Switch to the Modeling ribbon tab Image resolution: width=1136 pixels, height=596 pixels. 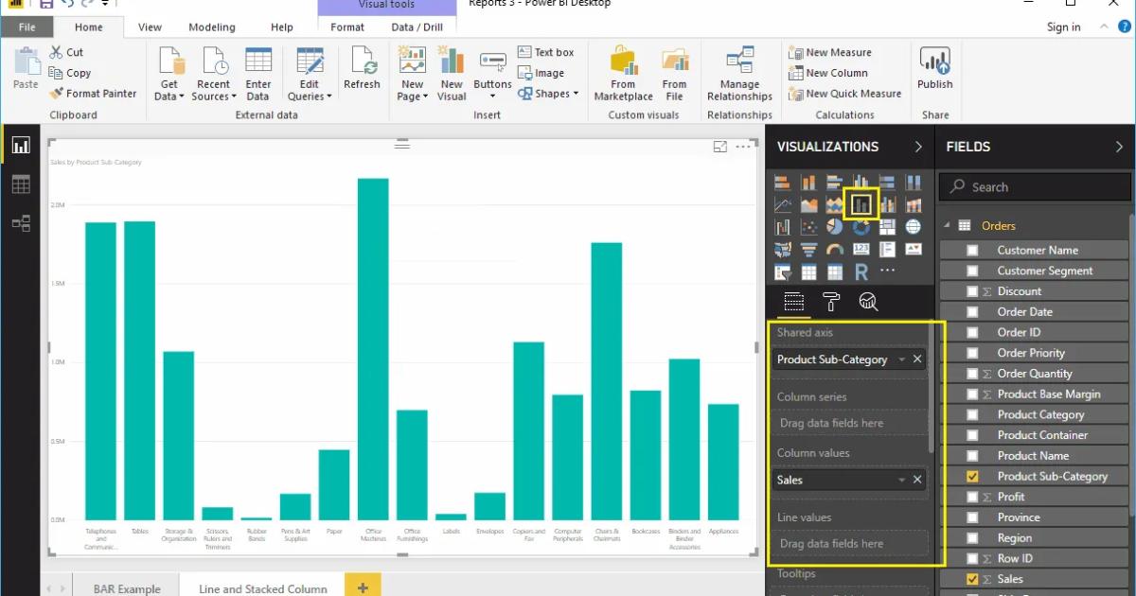pyautogui.click(x=211, y=26)
